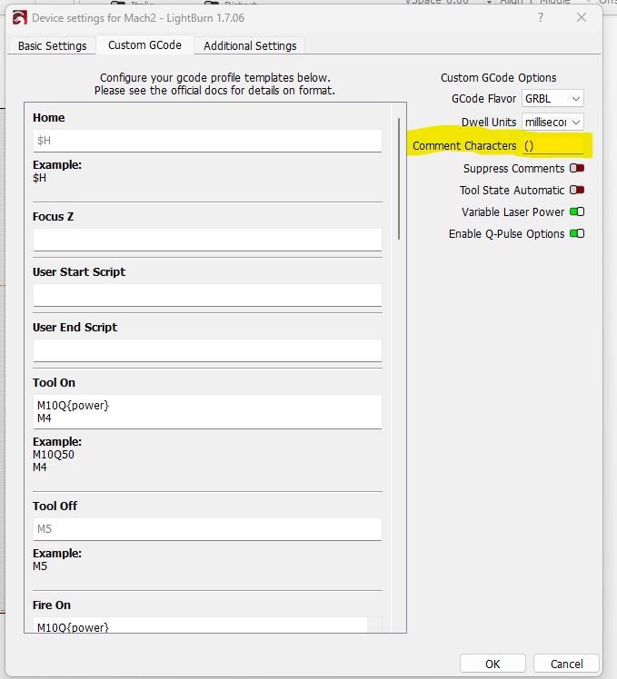The width and height of the screenshot is (617, 679).
Task: Switch to the Basic Settings tab
Action: 52,45
